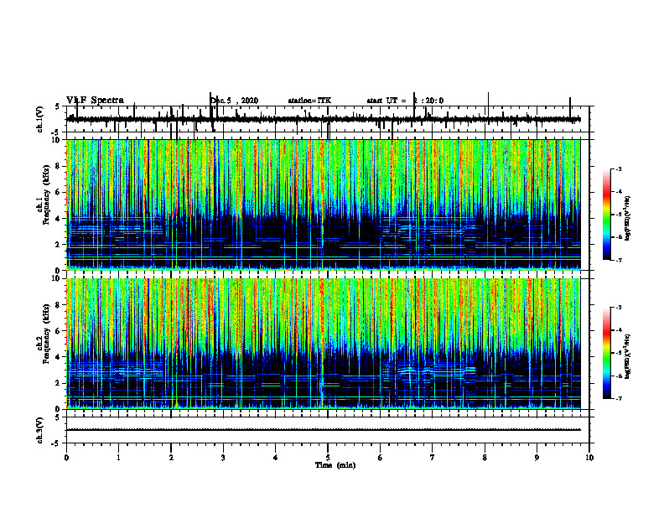This screenshot has height=513, width=664.
Task: Click the "Time (min)" axis title
Action: coord(335,465)
